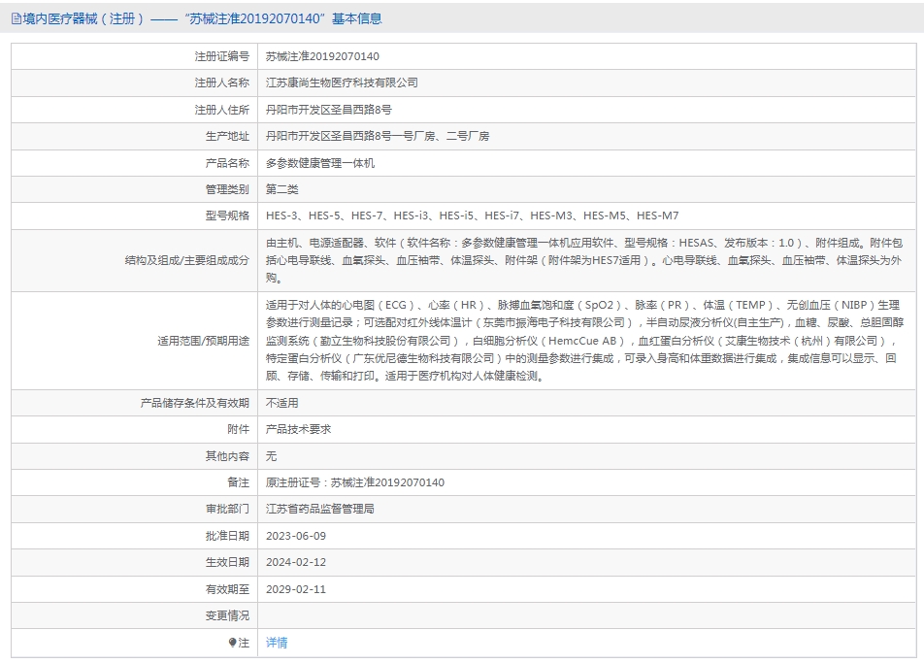Click the effective date 2024-02-12

click(296, 562)
